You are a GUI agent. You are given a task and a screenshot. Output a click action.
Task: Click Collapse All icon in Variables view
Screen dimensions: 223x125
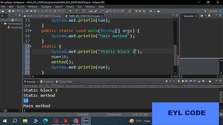click(x=209, y=16)
